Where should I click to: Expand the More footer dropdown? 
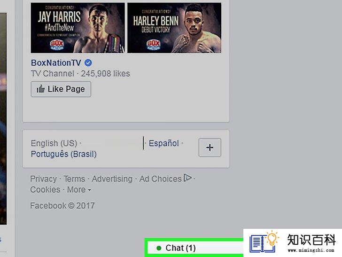pos(79,190)
